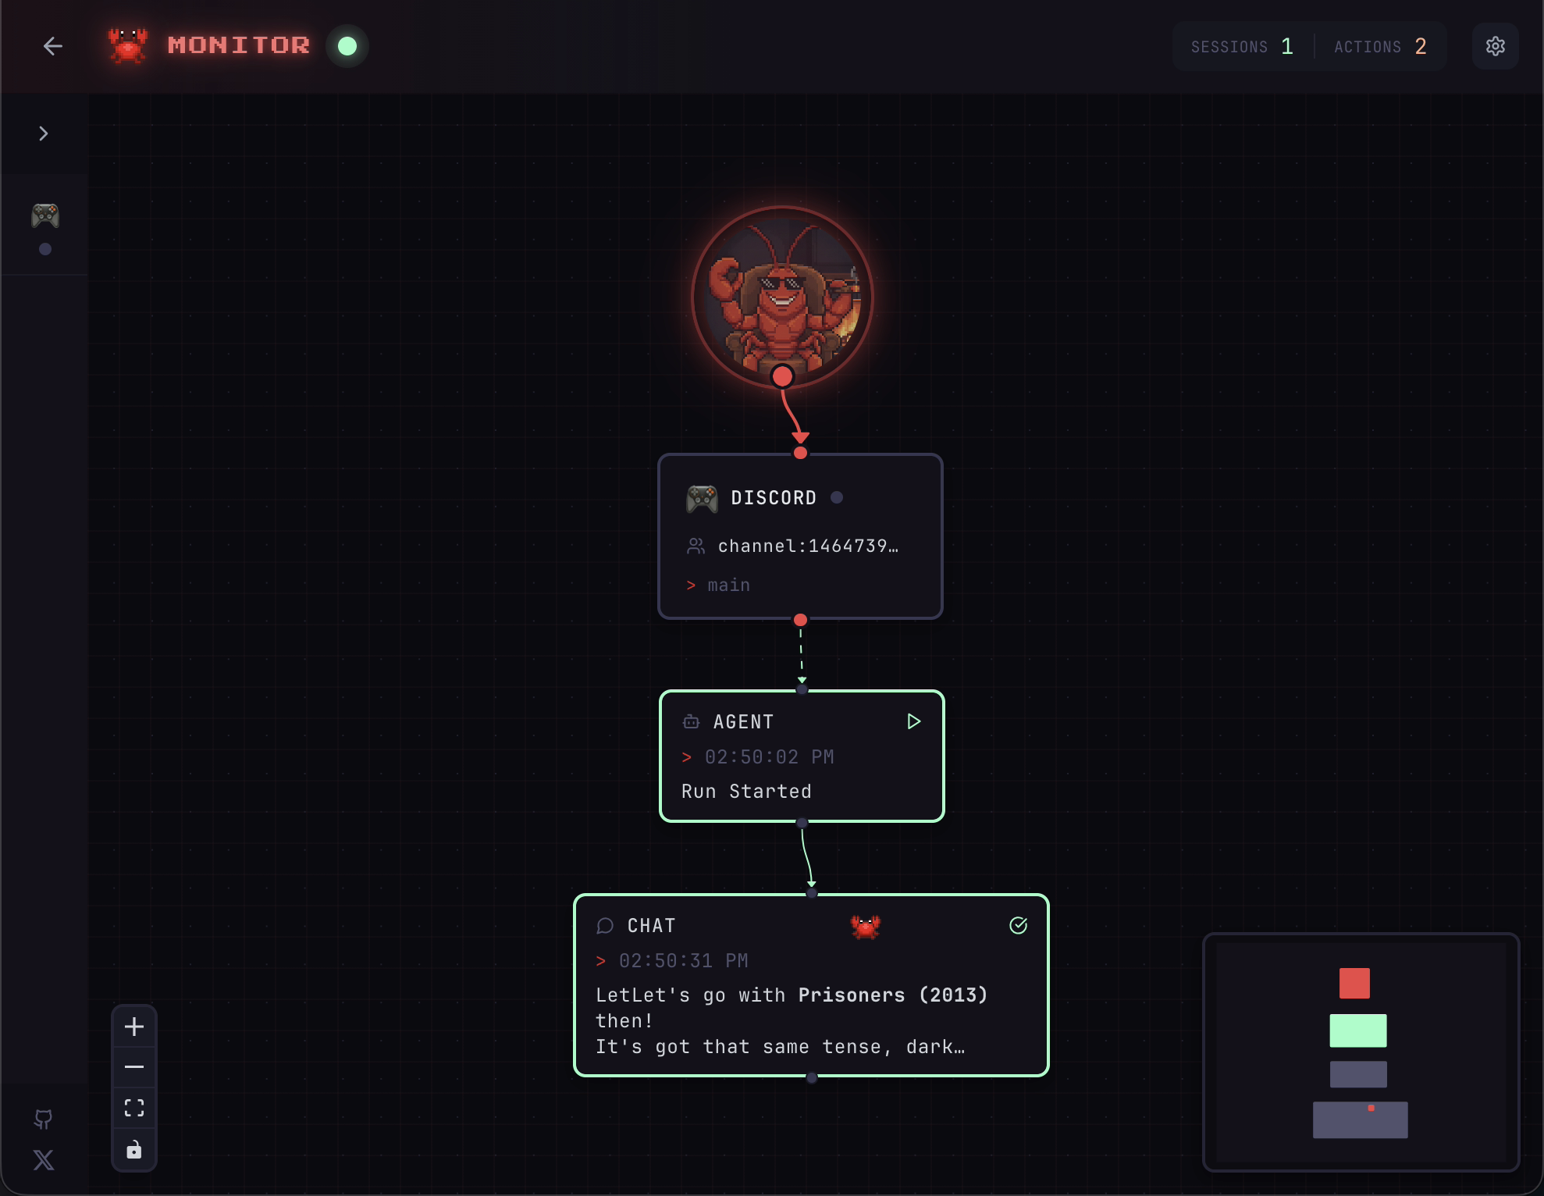Expand the main branch in Discord node
The height and width of the screenshot is (1196, 1544).
coord(718,586)
